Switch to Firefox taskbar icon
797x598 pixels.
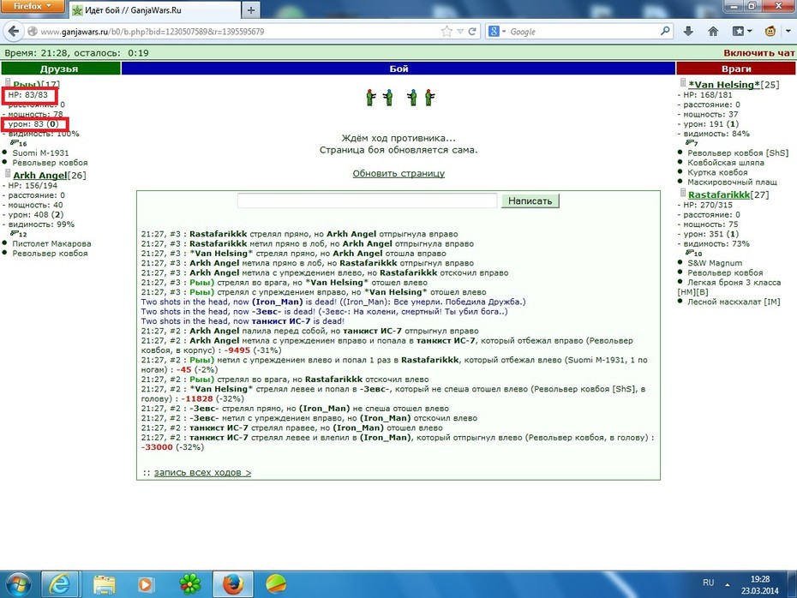click(233, 584)
